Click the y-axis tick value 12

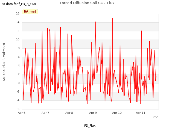[17, 31]
